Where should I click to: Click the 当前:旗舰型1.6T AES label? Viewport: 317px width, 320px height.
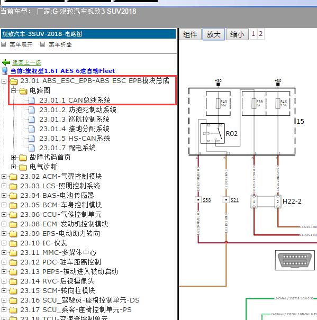(x=62, y=71)
